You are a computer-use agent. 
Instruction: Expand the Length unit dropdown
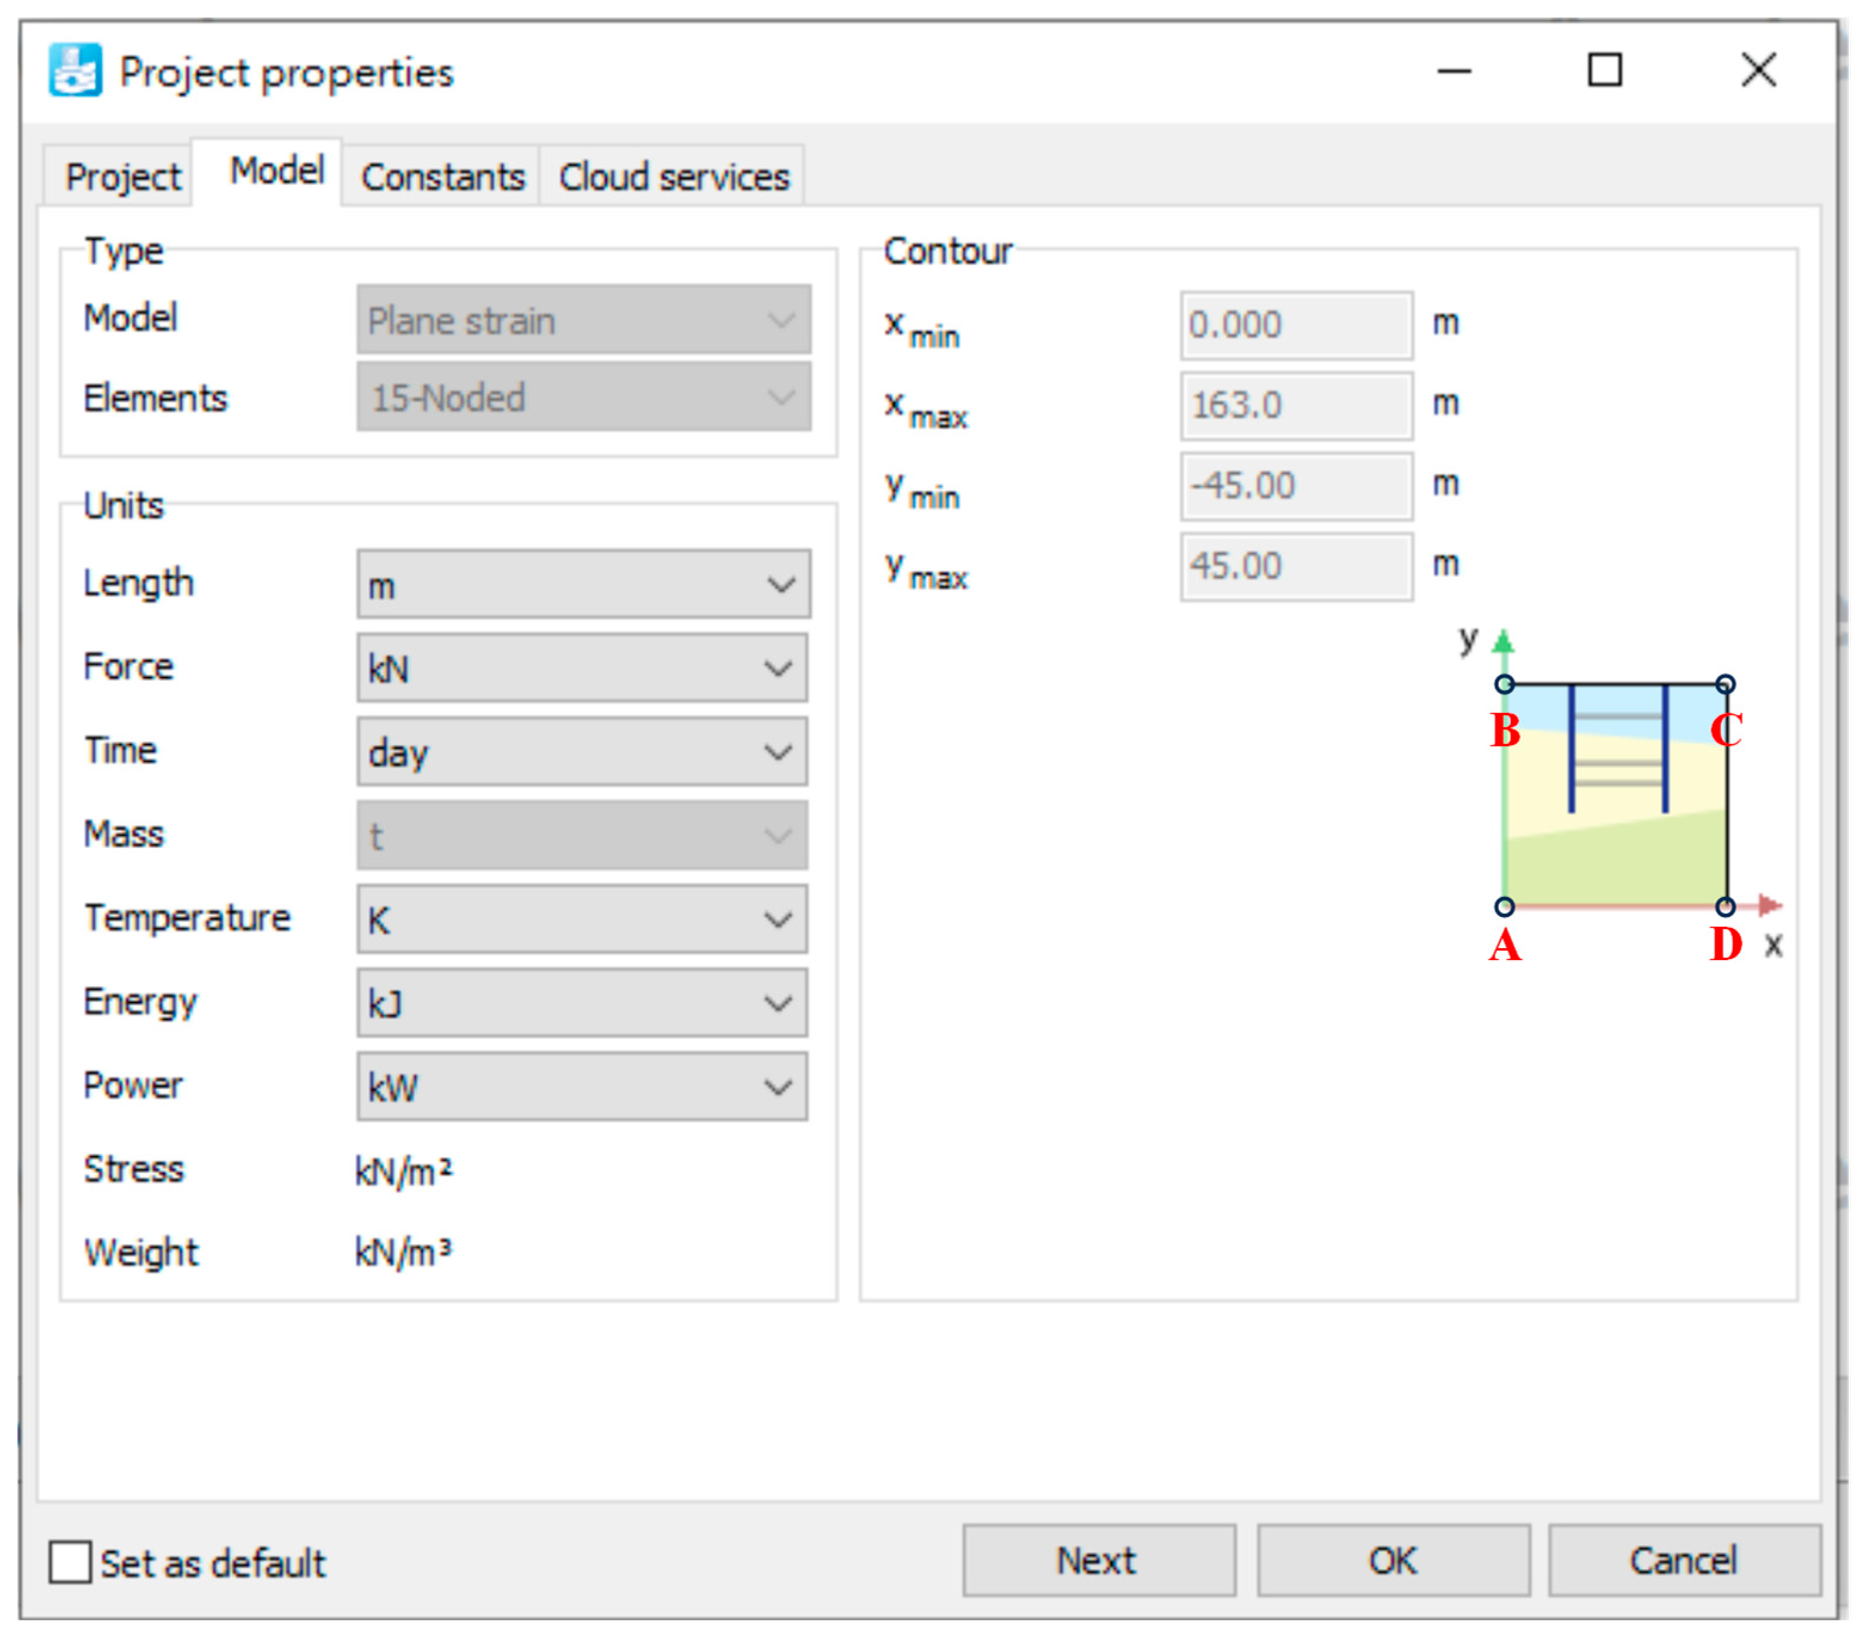[583, 583]
